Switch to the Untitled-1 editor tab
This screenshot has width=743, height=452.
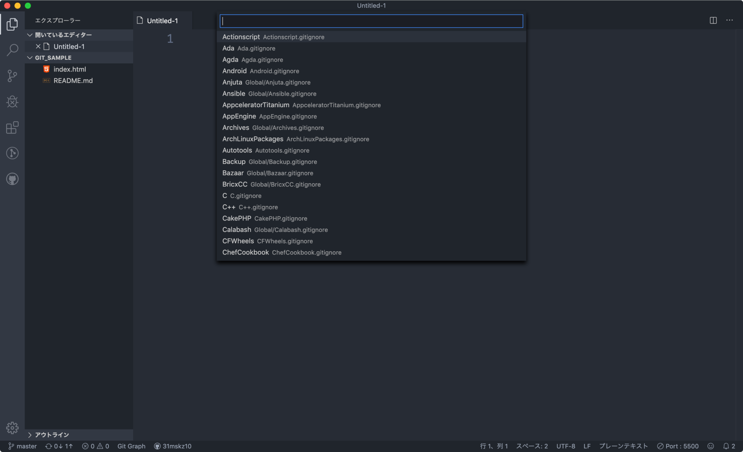[x=162, y=21]
